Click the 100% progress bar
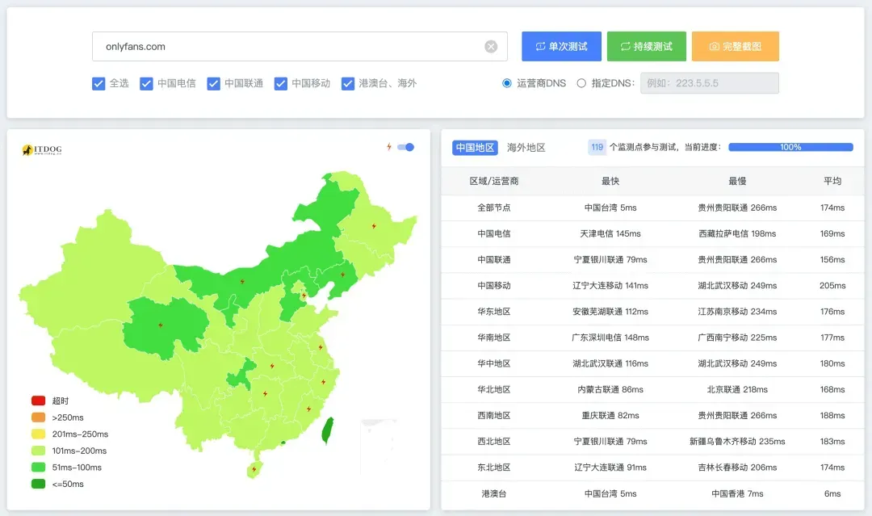This screenshot has width=872, height=516. click(790, 147)
